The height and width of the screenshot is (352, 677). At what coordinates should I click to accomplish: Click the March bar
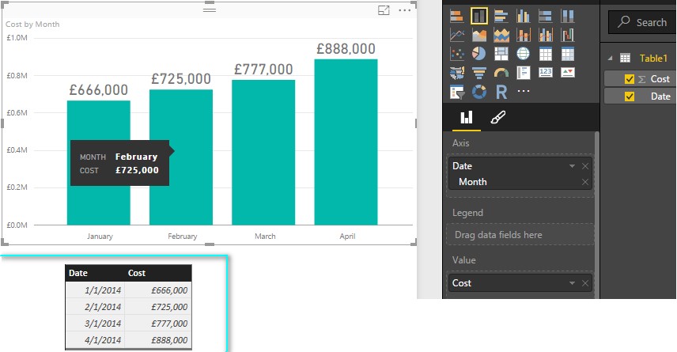click(263, 153)
